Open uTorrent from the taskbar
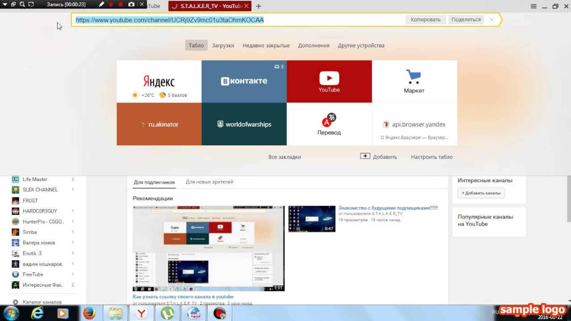 pyautogui.click(x=167, y=313)
